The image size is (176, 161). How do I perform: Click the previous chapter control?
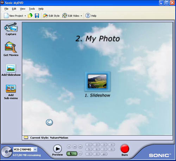click(75, 147)
